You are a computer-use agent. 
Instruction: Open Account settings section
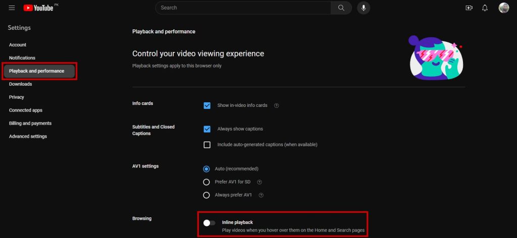(x=18, y=45)
